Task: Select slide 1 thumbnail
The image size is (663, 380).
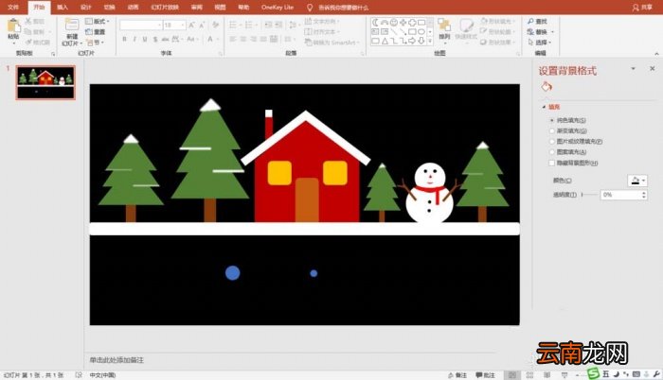Action: coord(45,82)
